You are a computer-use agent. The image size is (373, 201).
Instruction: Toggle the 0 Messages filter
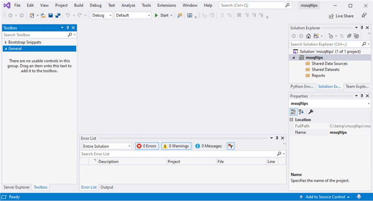coord(208,146)
